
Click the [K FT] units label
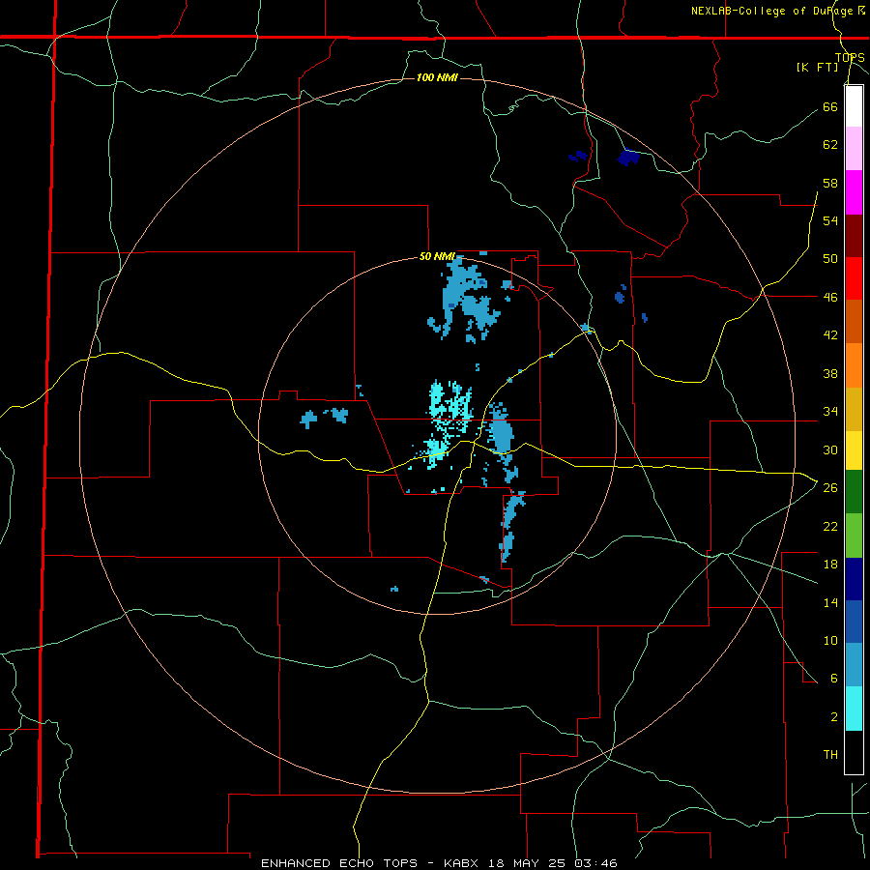(x=817, y=67)
